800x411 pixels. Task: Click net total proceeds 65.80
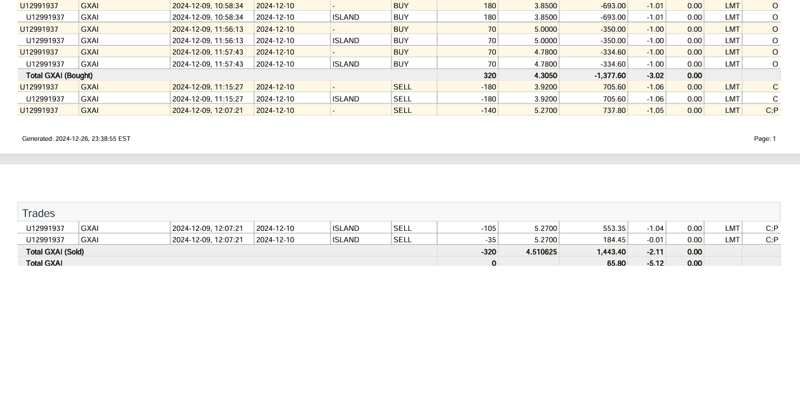(616, 263)
